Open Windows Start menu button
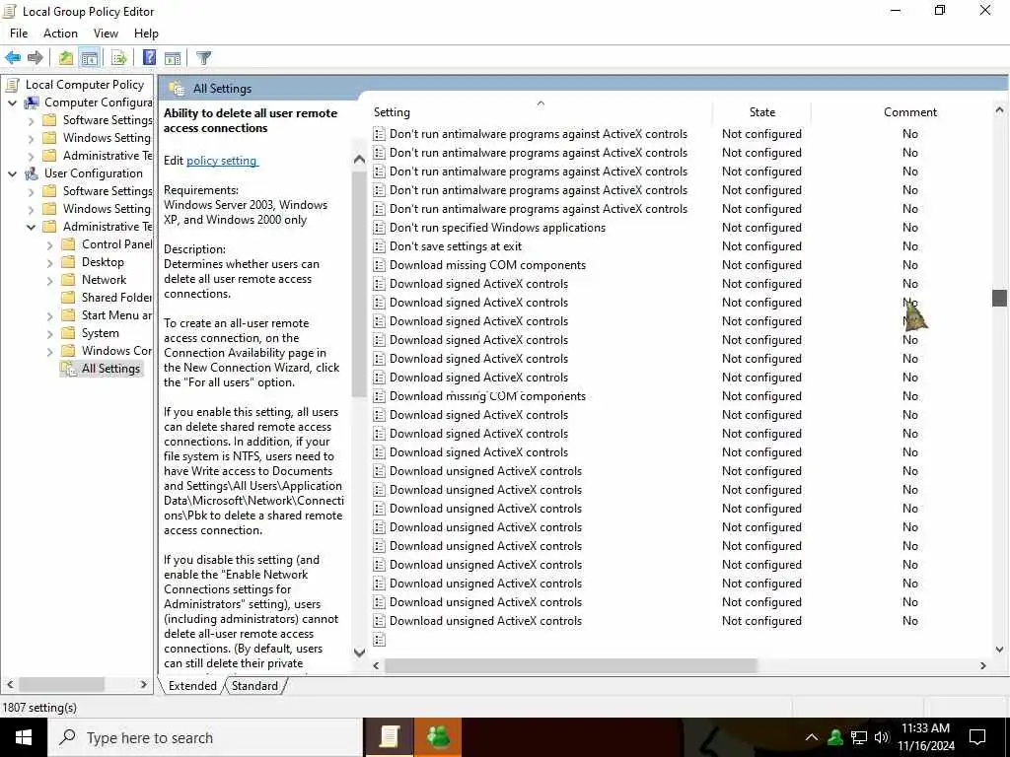Screen dimensions: 1010x757 tap(24, 737)
